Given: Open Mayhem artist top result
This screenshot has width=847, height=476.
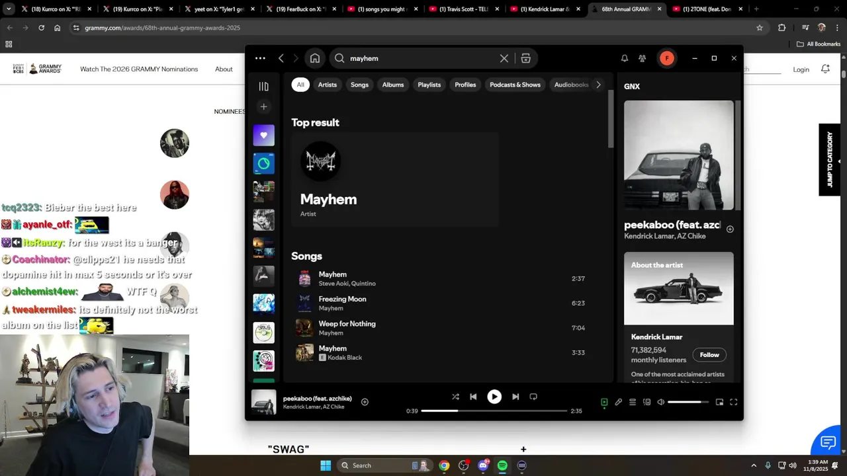Looking at the screenshot, I should pyautogui.click(x=395, y=179).
